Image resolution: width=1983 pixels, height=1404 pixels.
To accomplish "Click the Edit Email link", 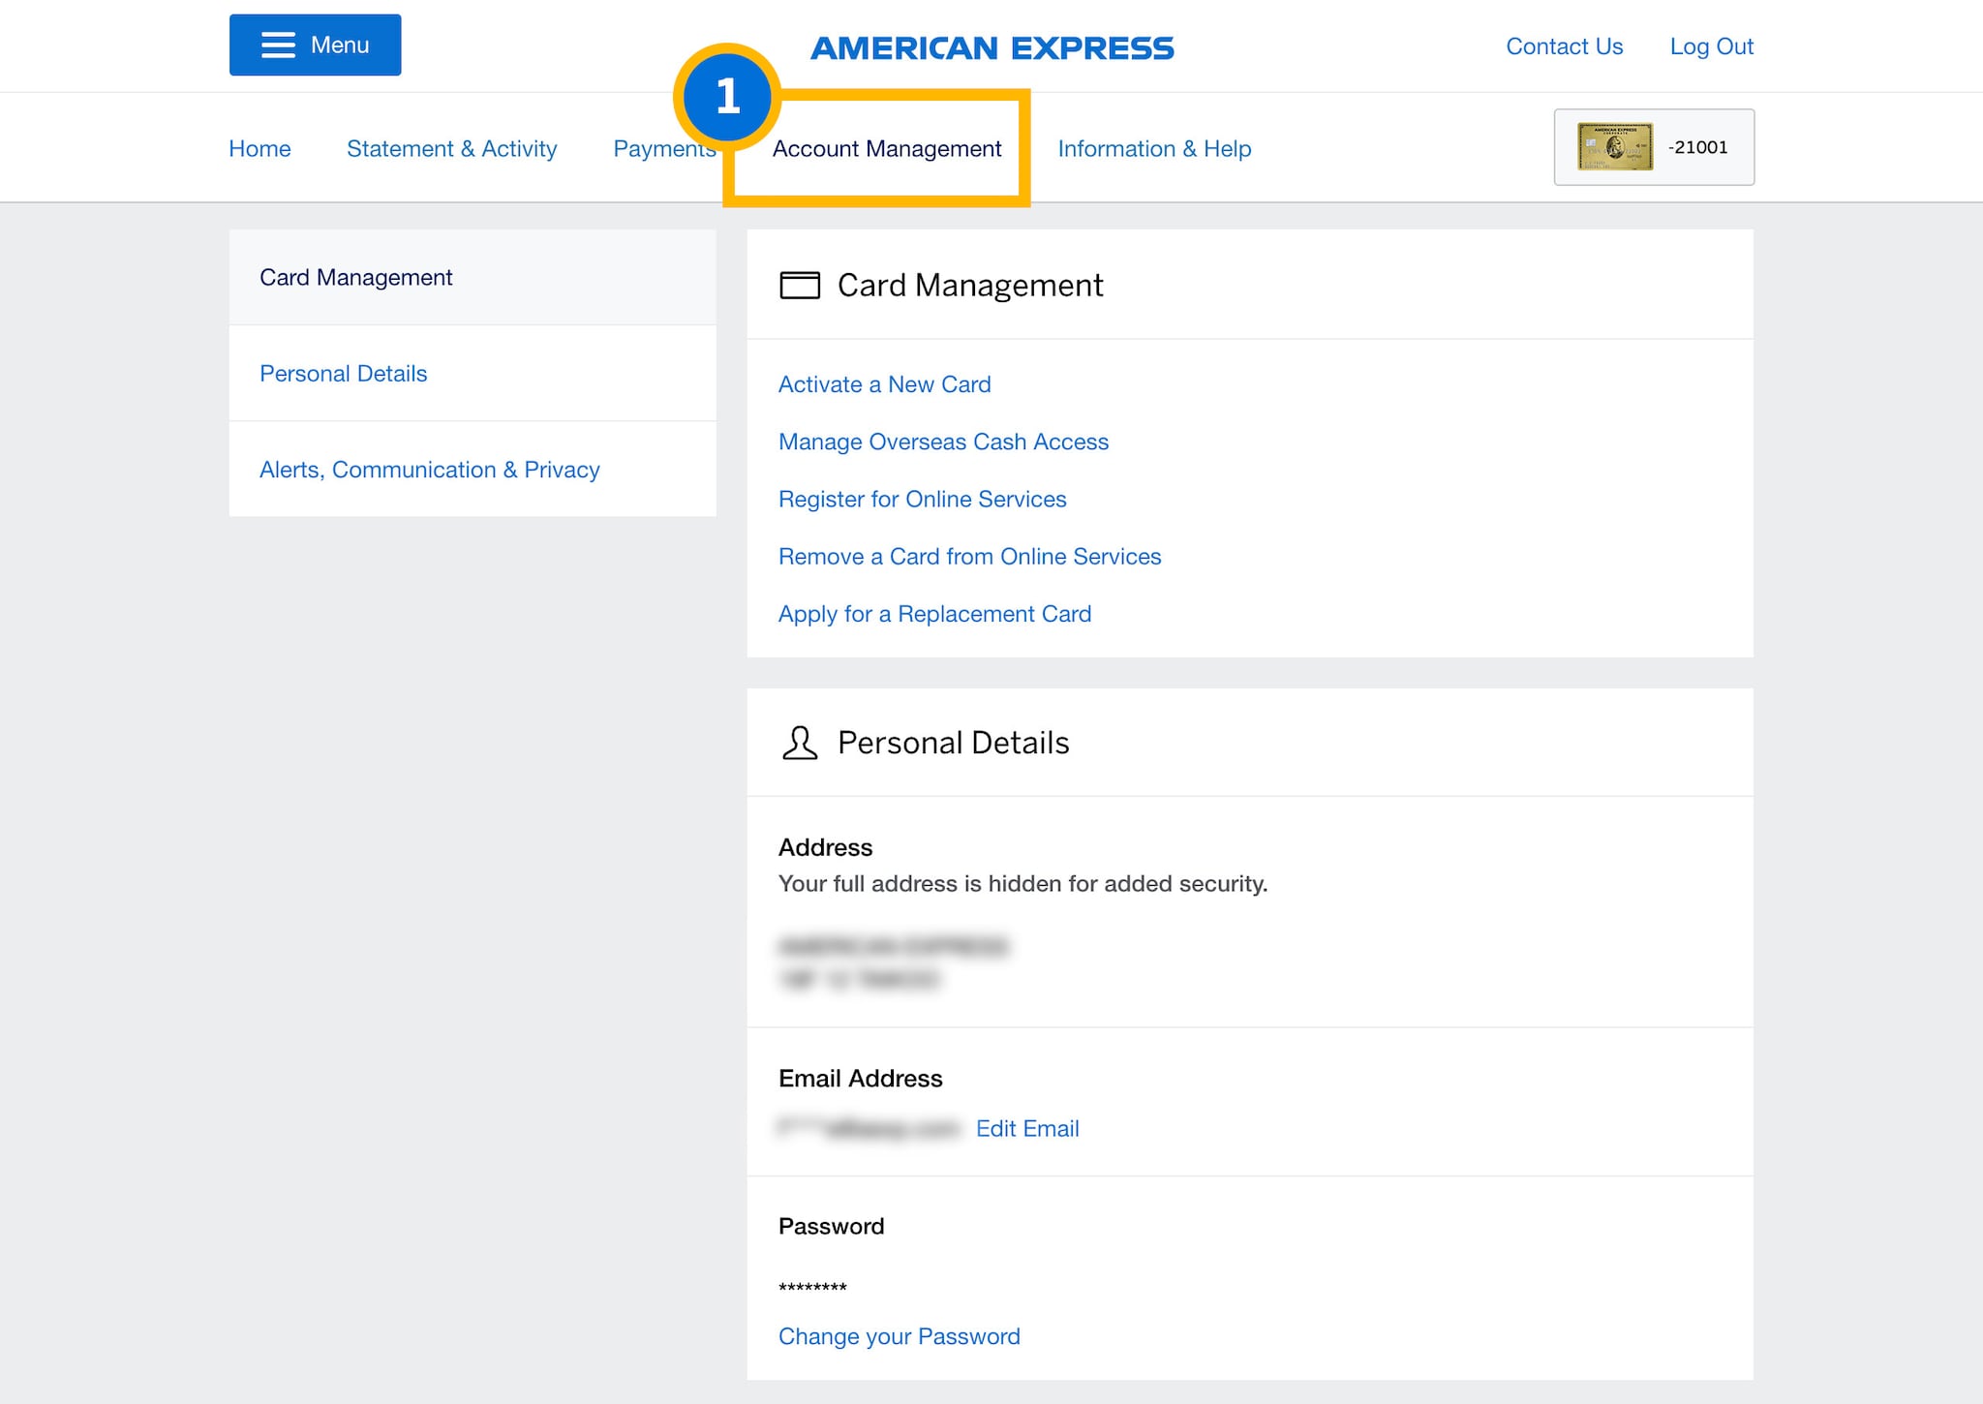I will tap(1026, 1129).
